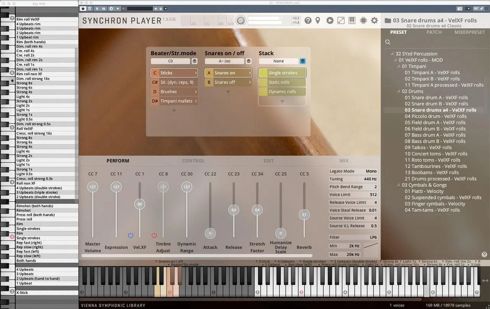
Task: Open the PATCH tab
Action: coord(434,32)
